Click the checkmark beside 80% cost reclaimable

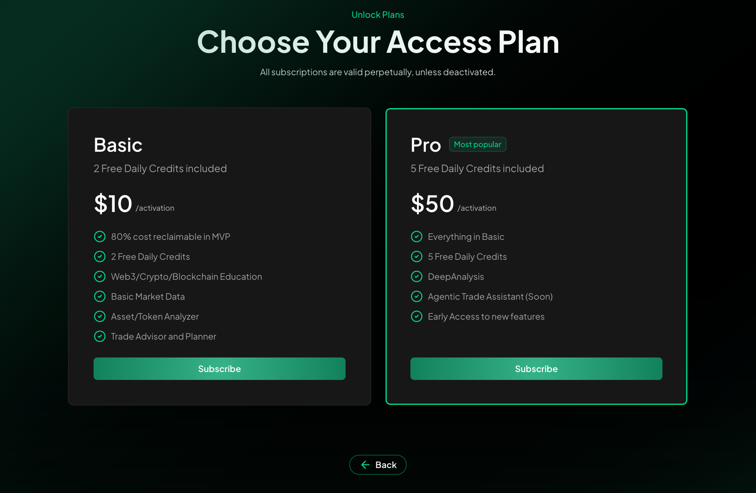point(100,236)
